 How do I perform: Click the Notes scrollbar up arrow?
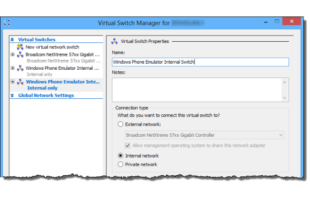pyautogui.click(x=285, y=82)
